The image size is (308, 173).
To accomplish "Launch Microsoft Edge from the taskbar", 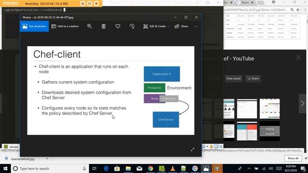I will pyautogui.click(x=106, y=169).
